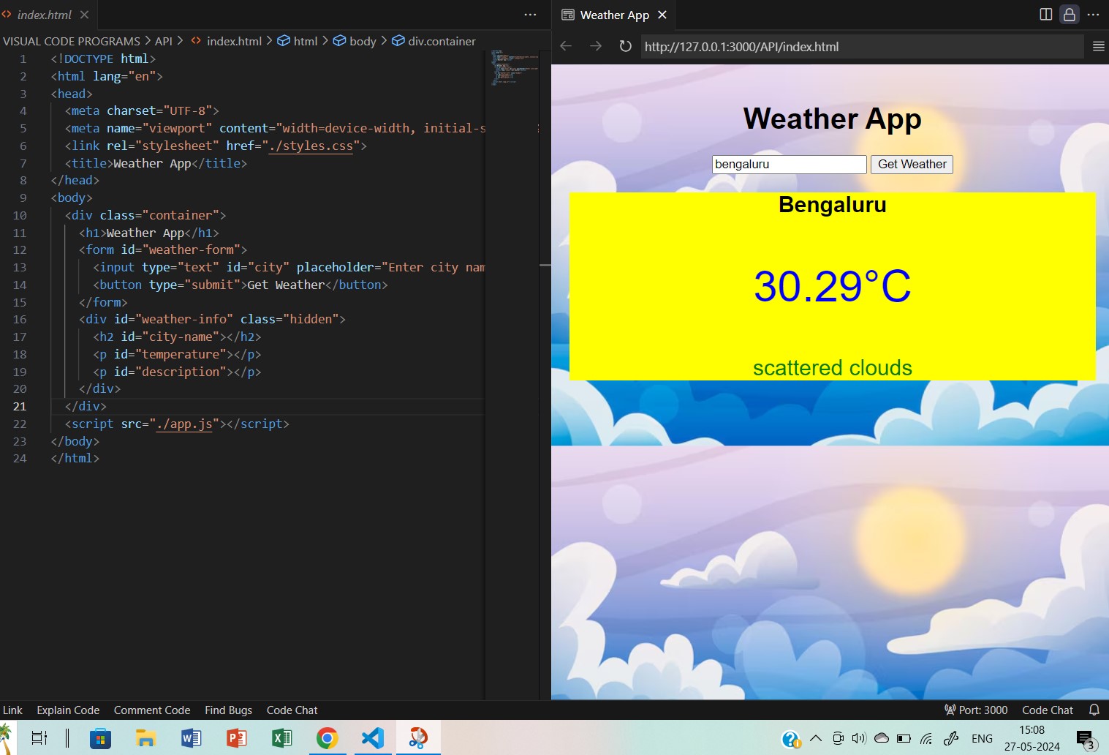Switch to Visual Studio Code in taskbar
Screen dimensions: 1109x755
tap(372, 738)
